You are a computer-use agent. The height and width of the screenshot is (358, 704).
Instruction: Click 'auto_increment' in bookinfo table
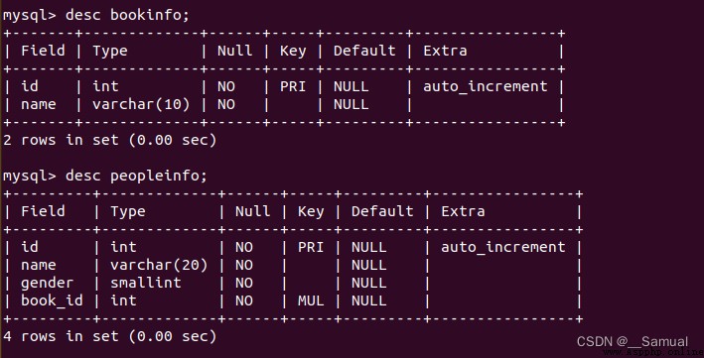(x=486, y=86)
